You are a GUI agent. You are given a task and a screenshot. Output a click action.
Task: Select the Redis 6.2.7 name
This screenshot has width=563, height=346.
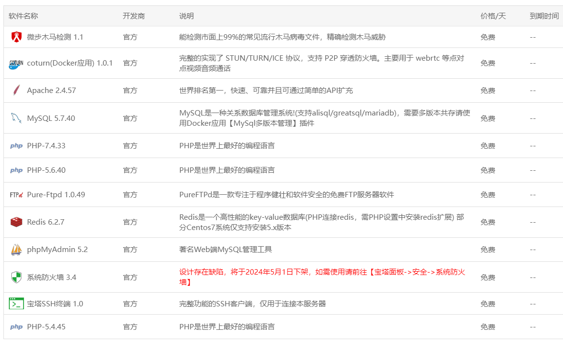pos(46,222)
